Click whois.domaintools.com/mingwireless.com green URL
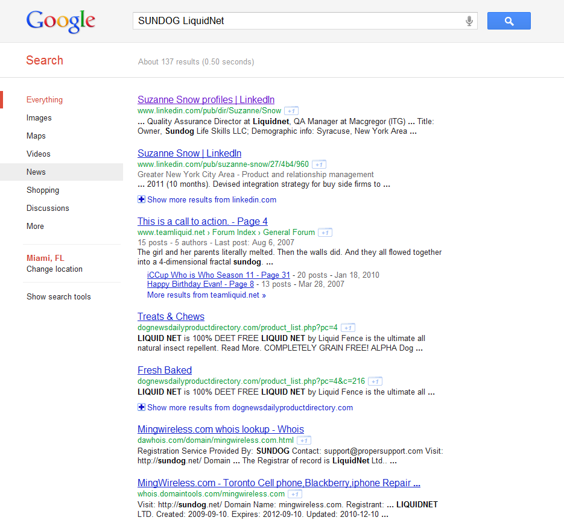The width and height of the screenshot is (564, 529). [x=211, y=494]
